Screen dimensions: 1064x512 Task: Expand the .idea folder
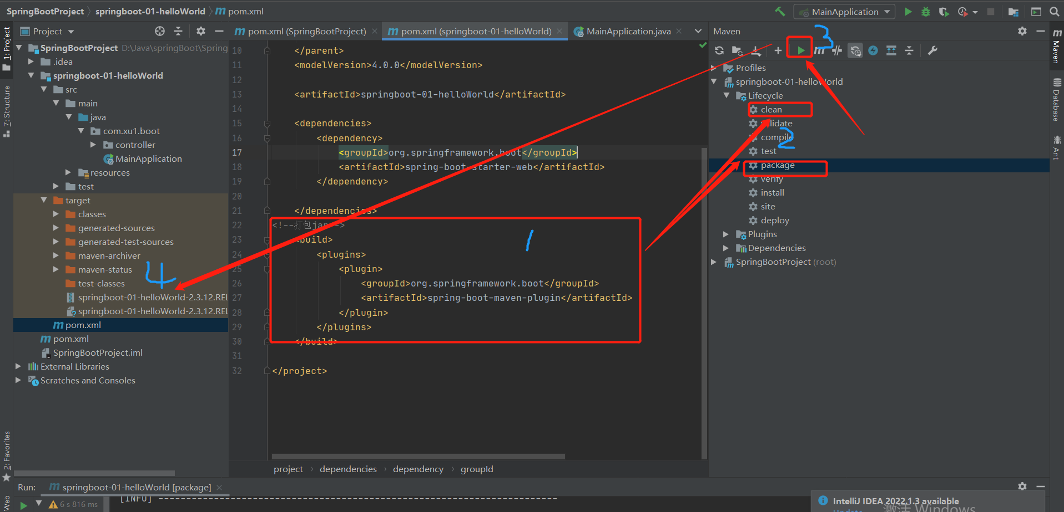31,62
